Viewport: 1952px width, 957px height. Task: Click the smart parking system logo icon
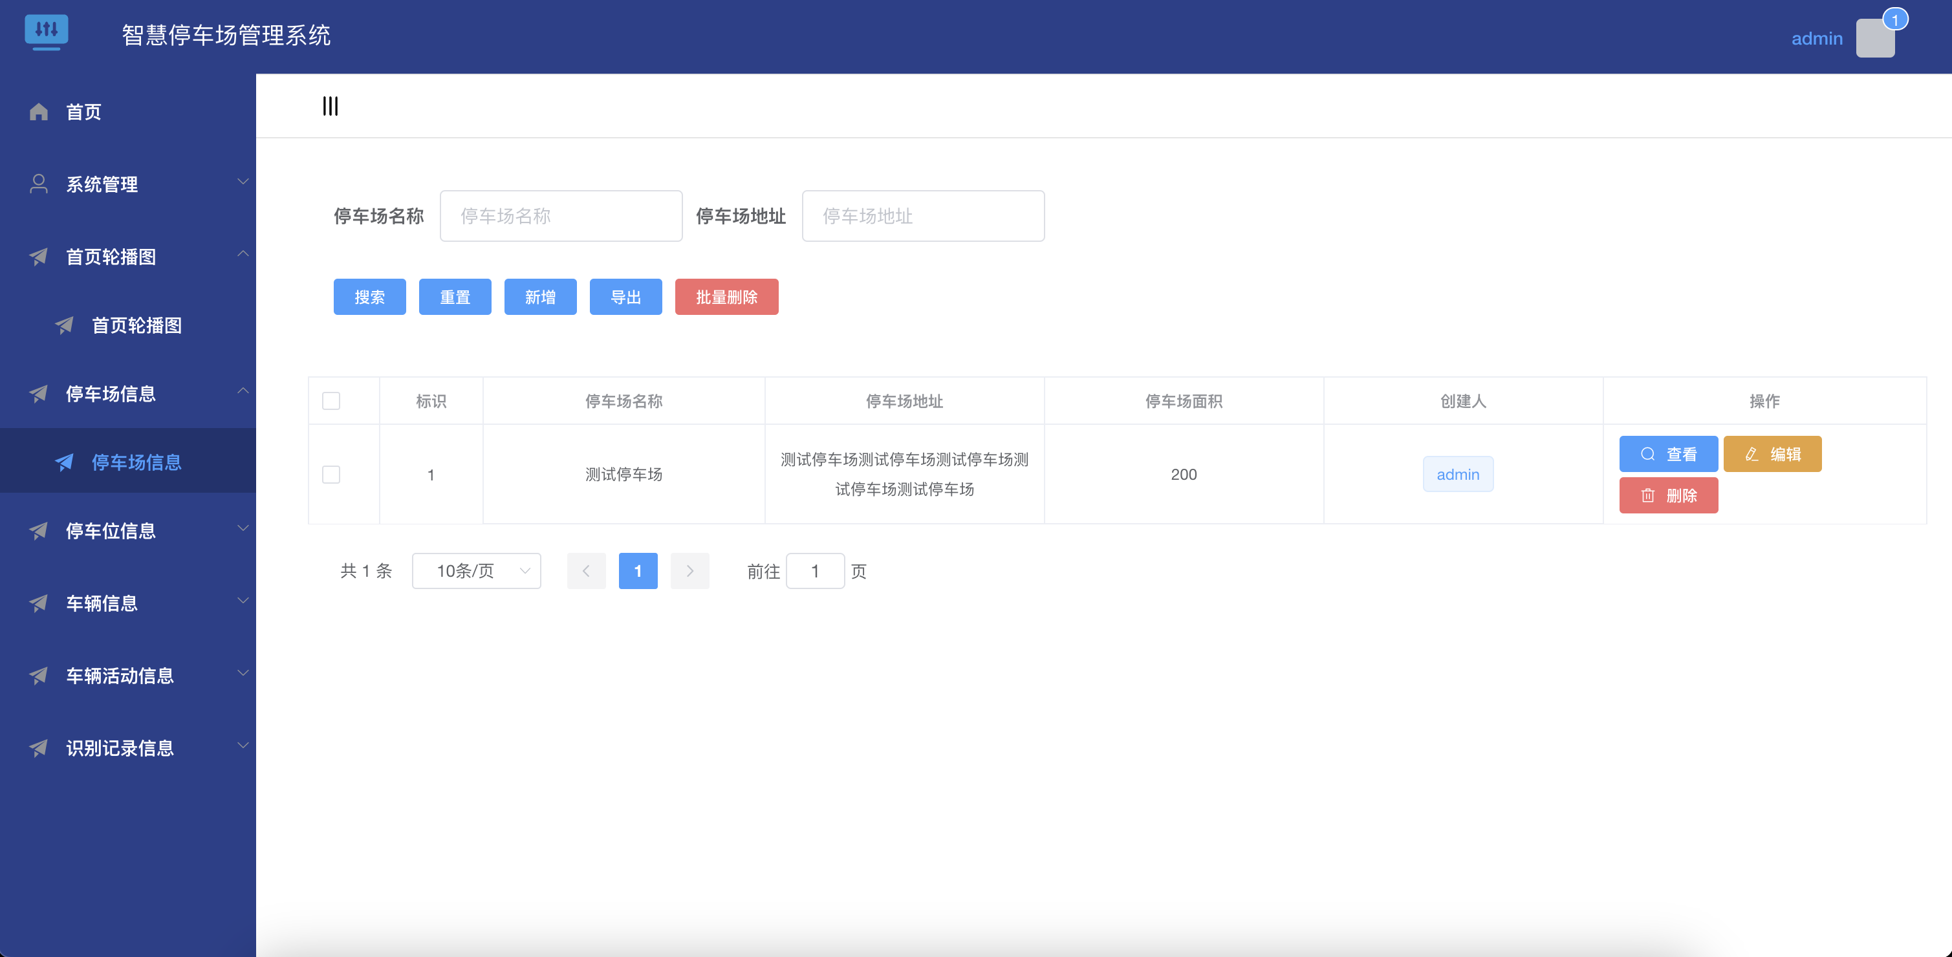[x=47, y=32]
